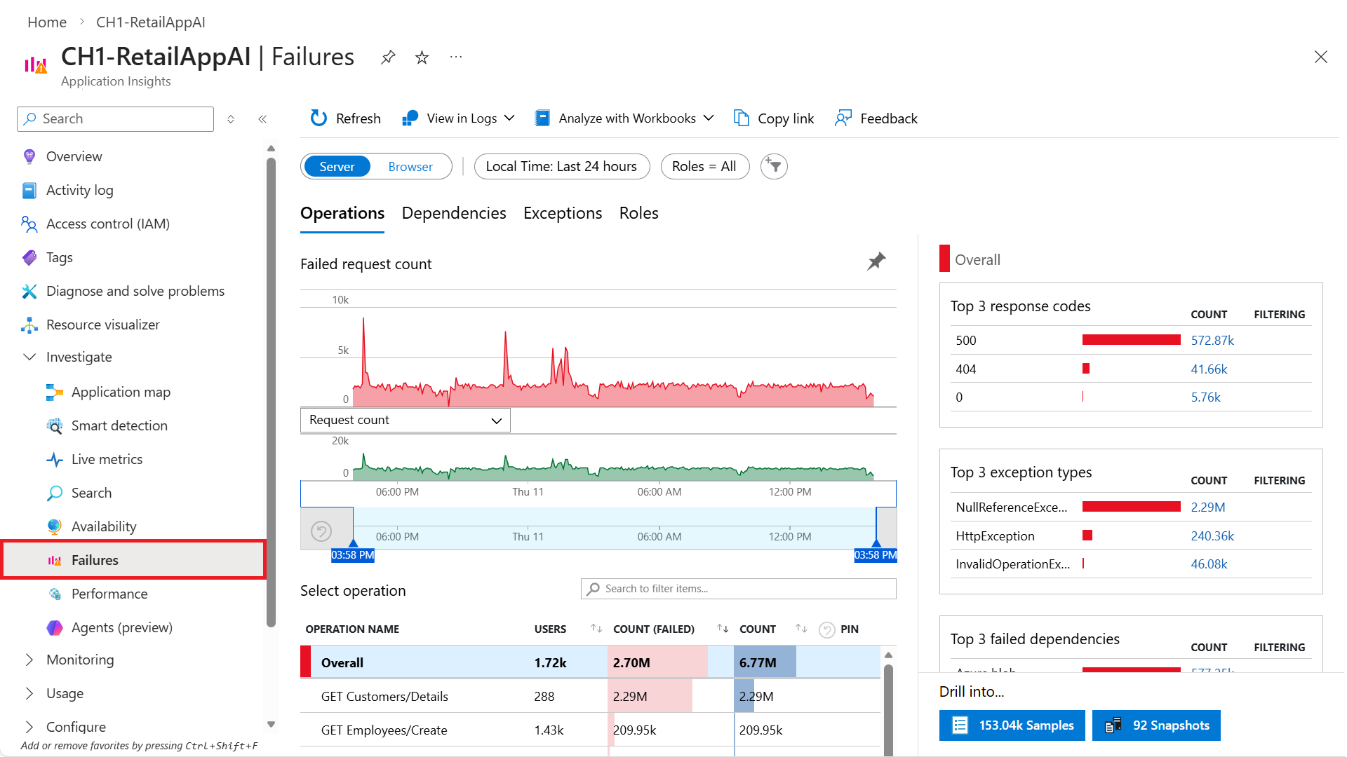Viewport: 1347px width, 757px height.
Task: Click the 572.87k count link for 500
Action: pyautogui.click(x=1212, y=340)
